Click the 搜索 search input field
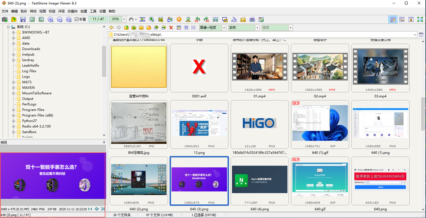 (x=275, y=28)
